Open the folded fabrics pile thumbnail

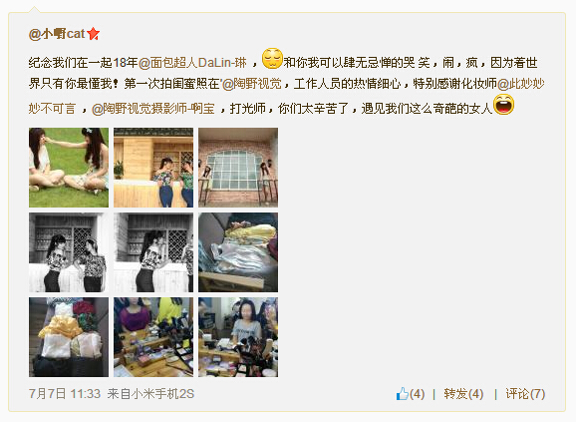tap(238, 252)
